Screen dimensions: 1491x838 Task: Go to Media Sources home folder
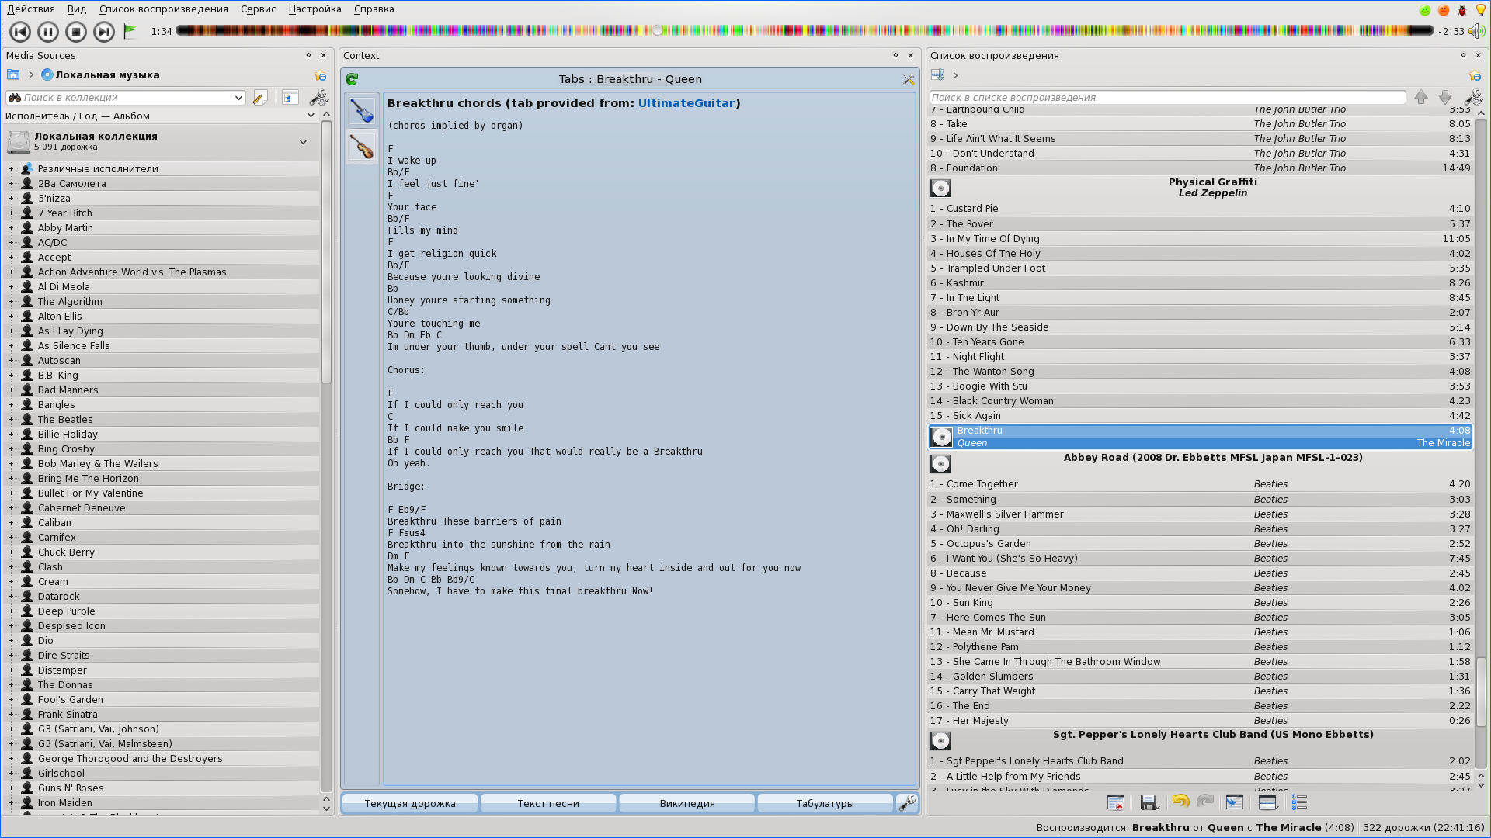click(13, 74)
